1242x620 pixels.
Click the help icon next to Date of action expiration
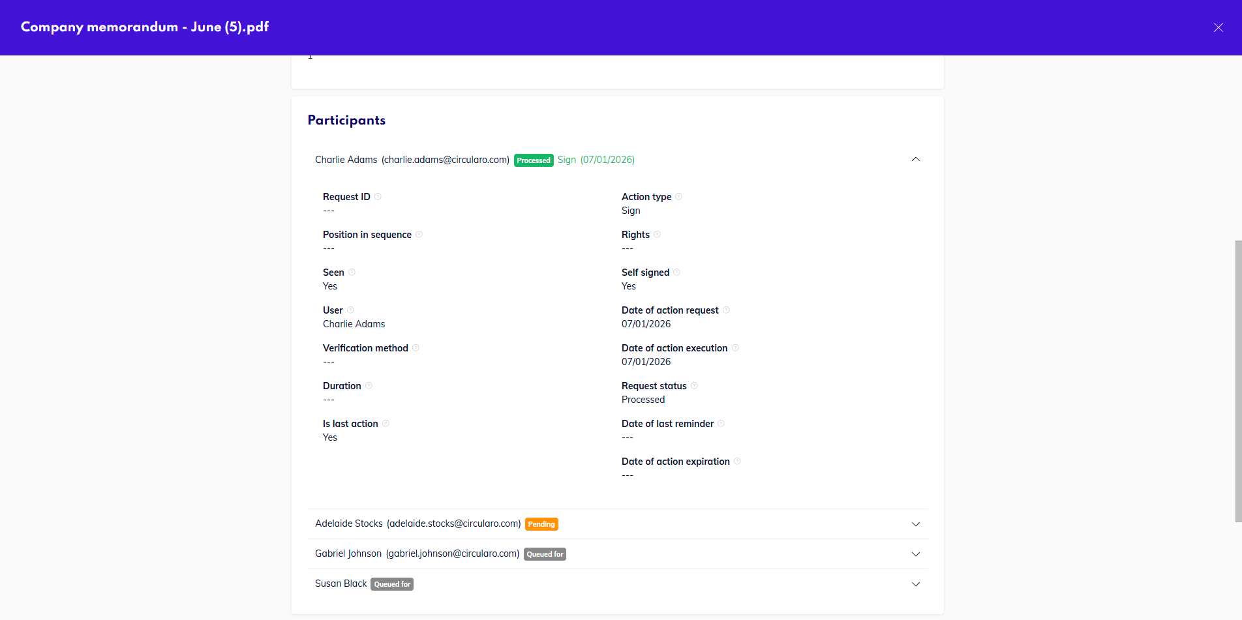(737, 462)
